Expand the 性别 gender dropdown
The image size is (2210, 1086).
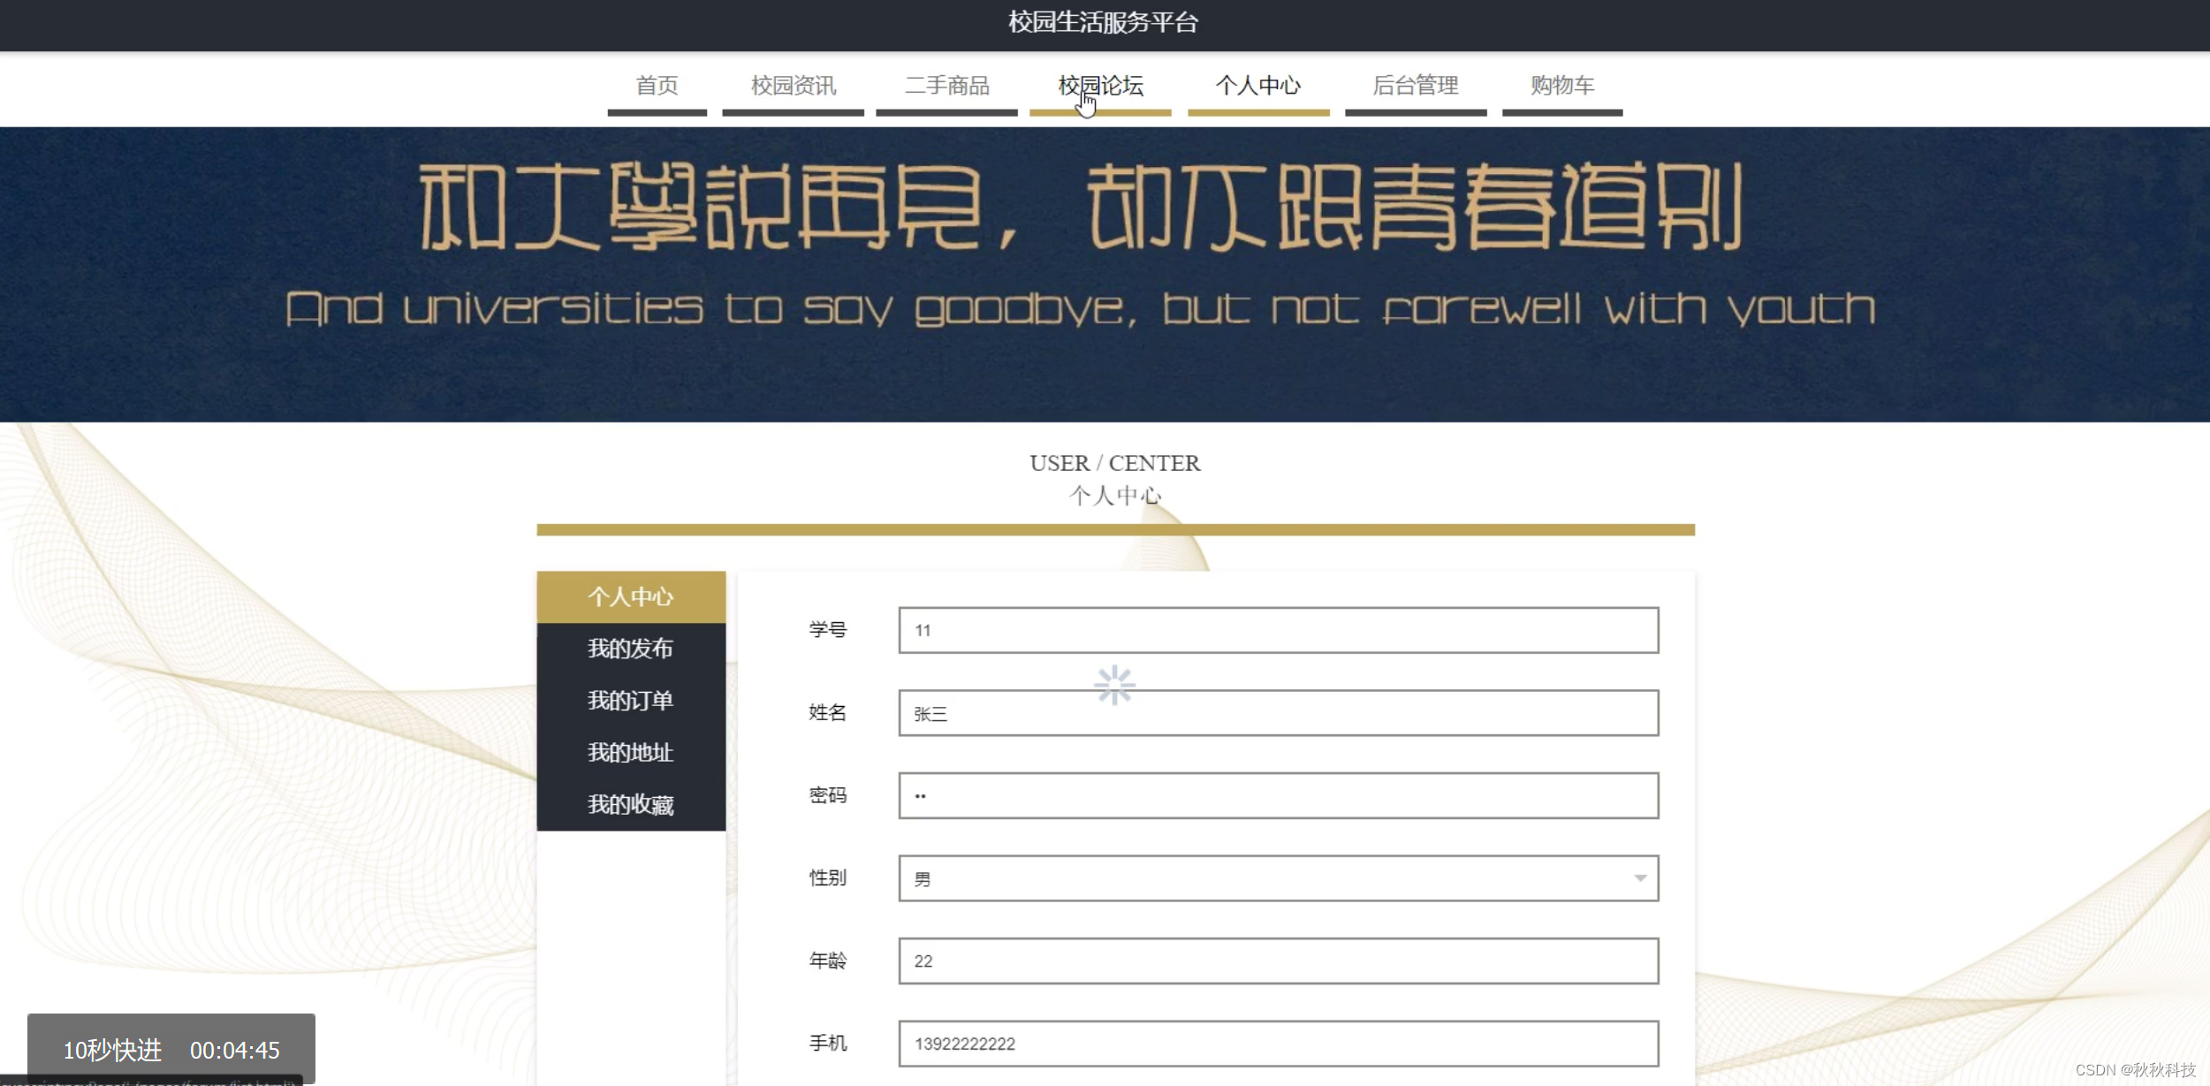pyautogui.click(x=1277, y=877)
